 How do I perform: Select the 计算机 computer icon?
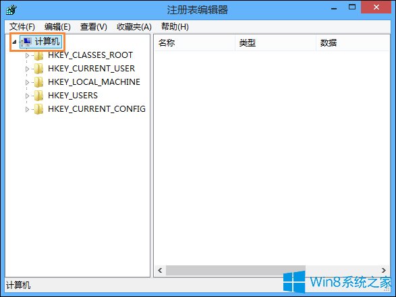pyautogui.click(x=26, y=42)
